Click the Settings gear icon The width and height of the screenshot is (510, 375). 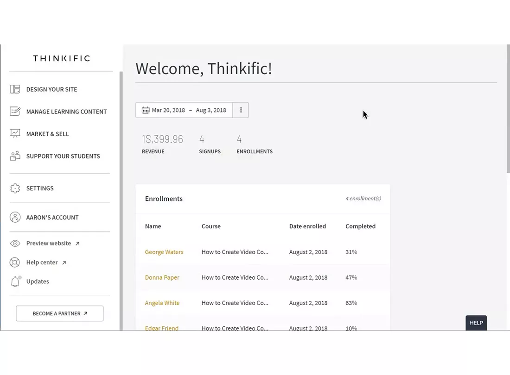(15, 188)
